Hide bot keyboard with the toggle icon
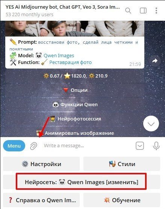The height and width of the screenshot is (209, 165). [140, 146]
